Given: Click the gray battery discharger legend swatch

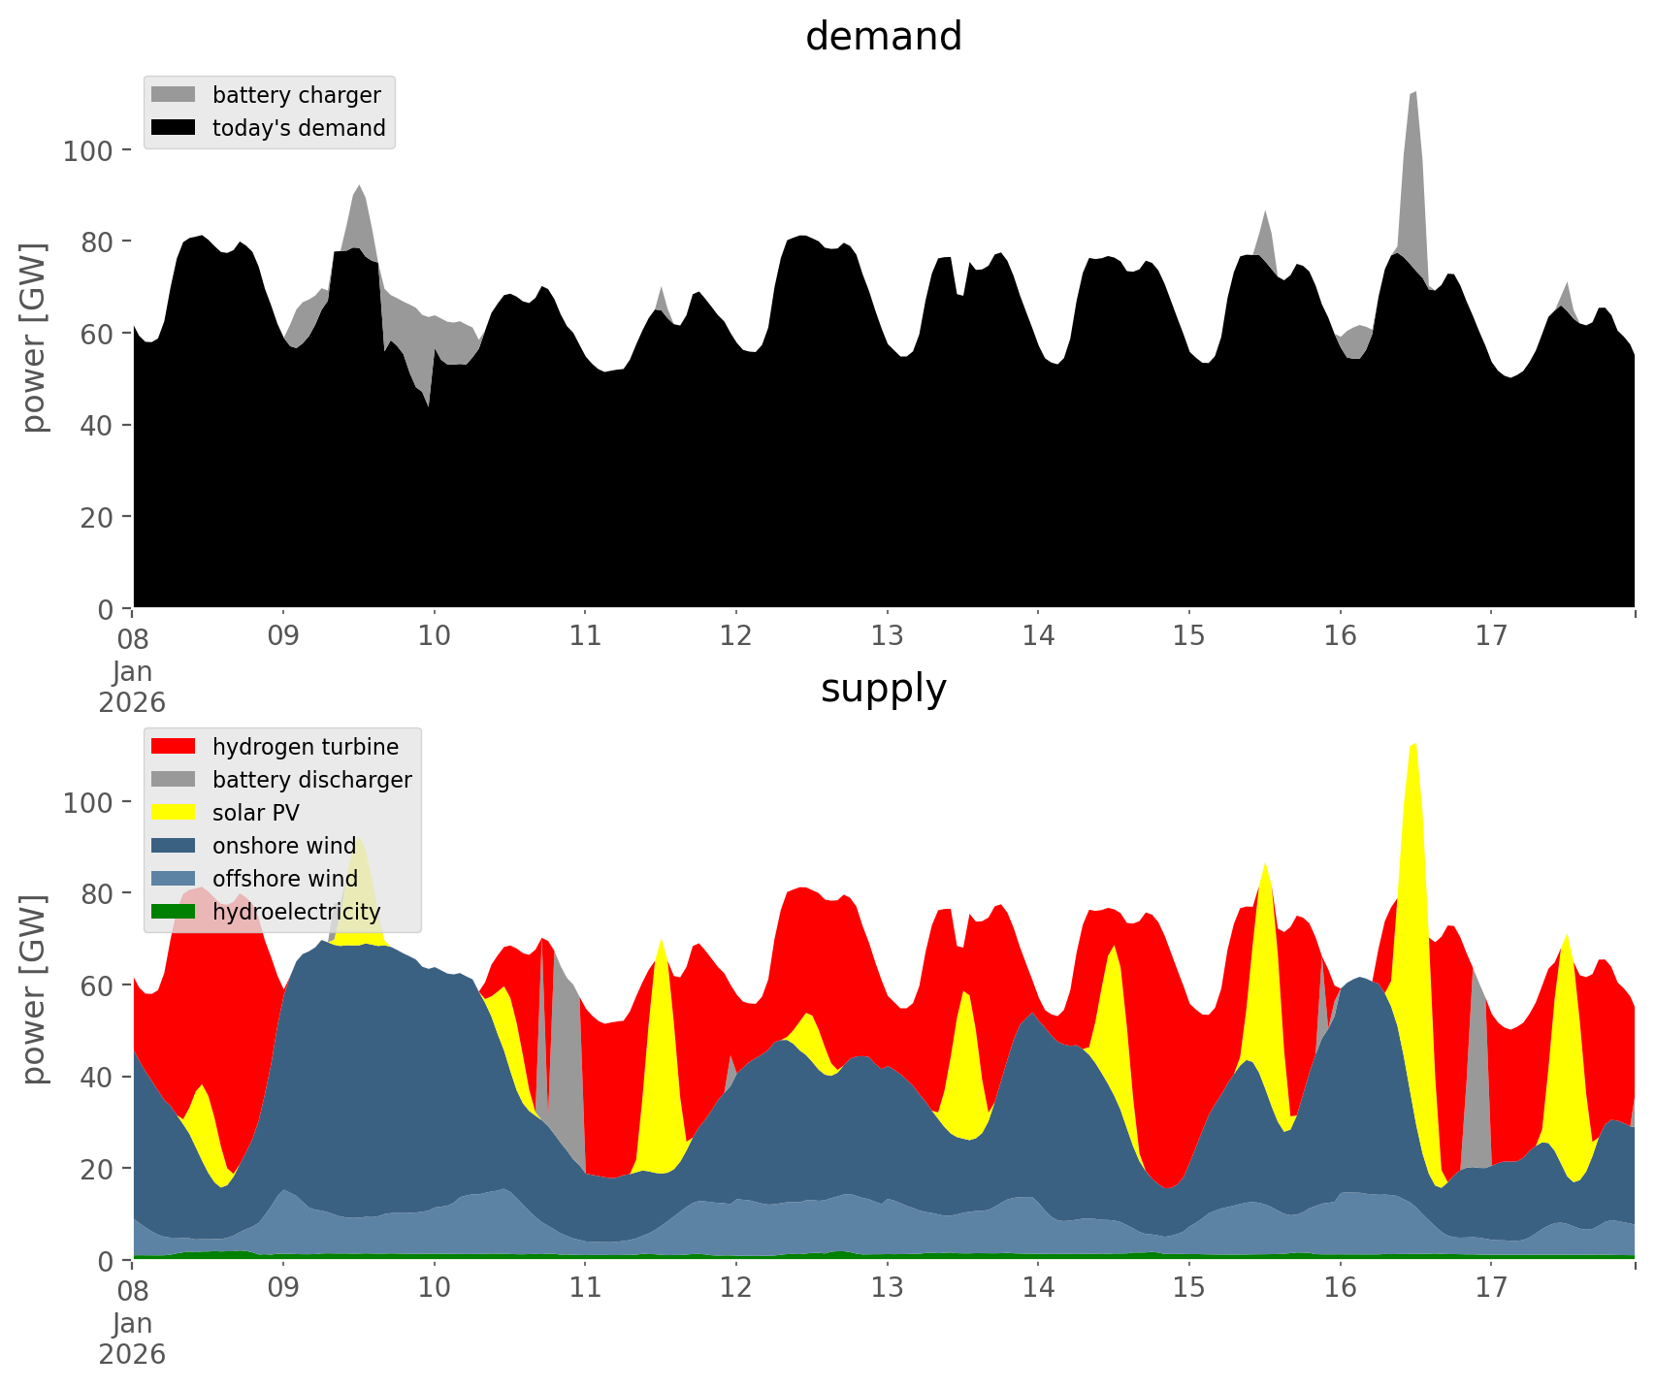Looking at the screenshot, I should point(174,780).
